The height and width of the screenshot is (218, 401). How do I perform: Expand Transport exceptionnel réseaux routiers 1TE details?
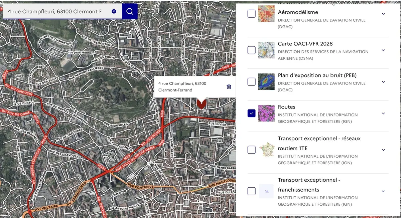coord(383,150)
